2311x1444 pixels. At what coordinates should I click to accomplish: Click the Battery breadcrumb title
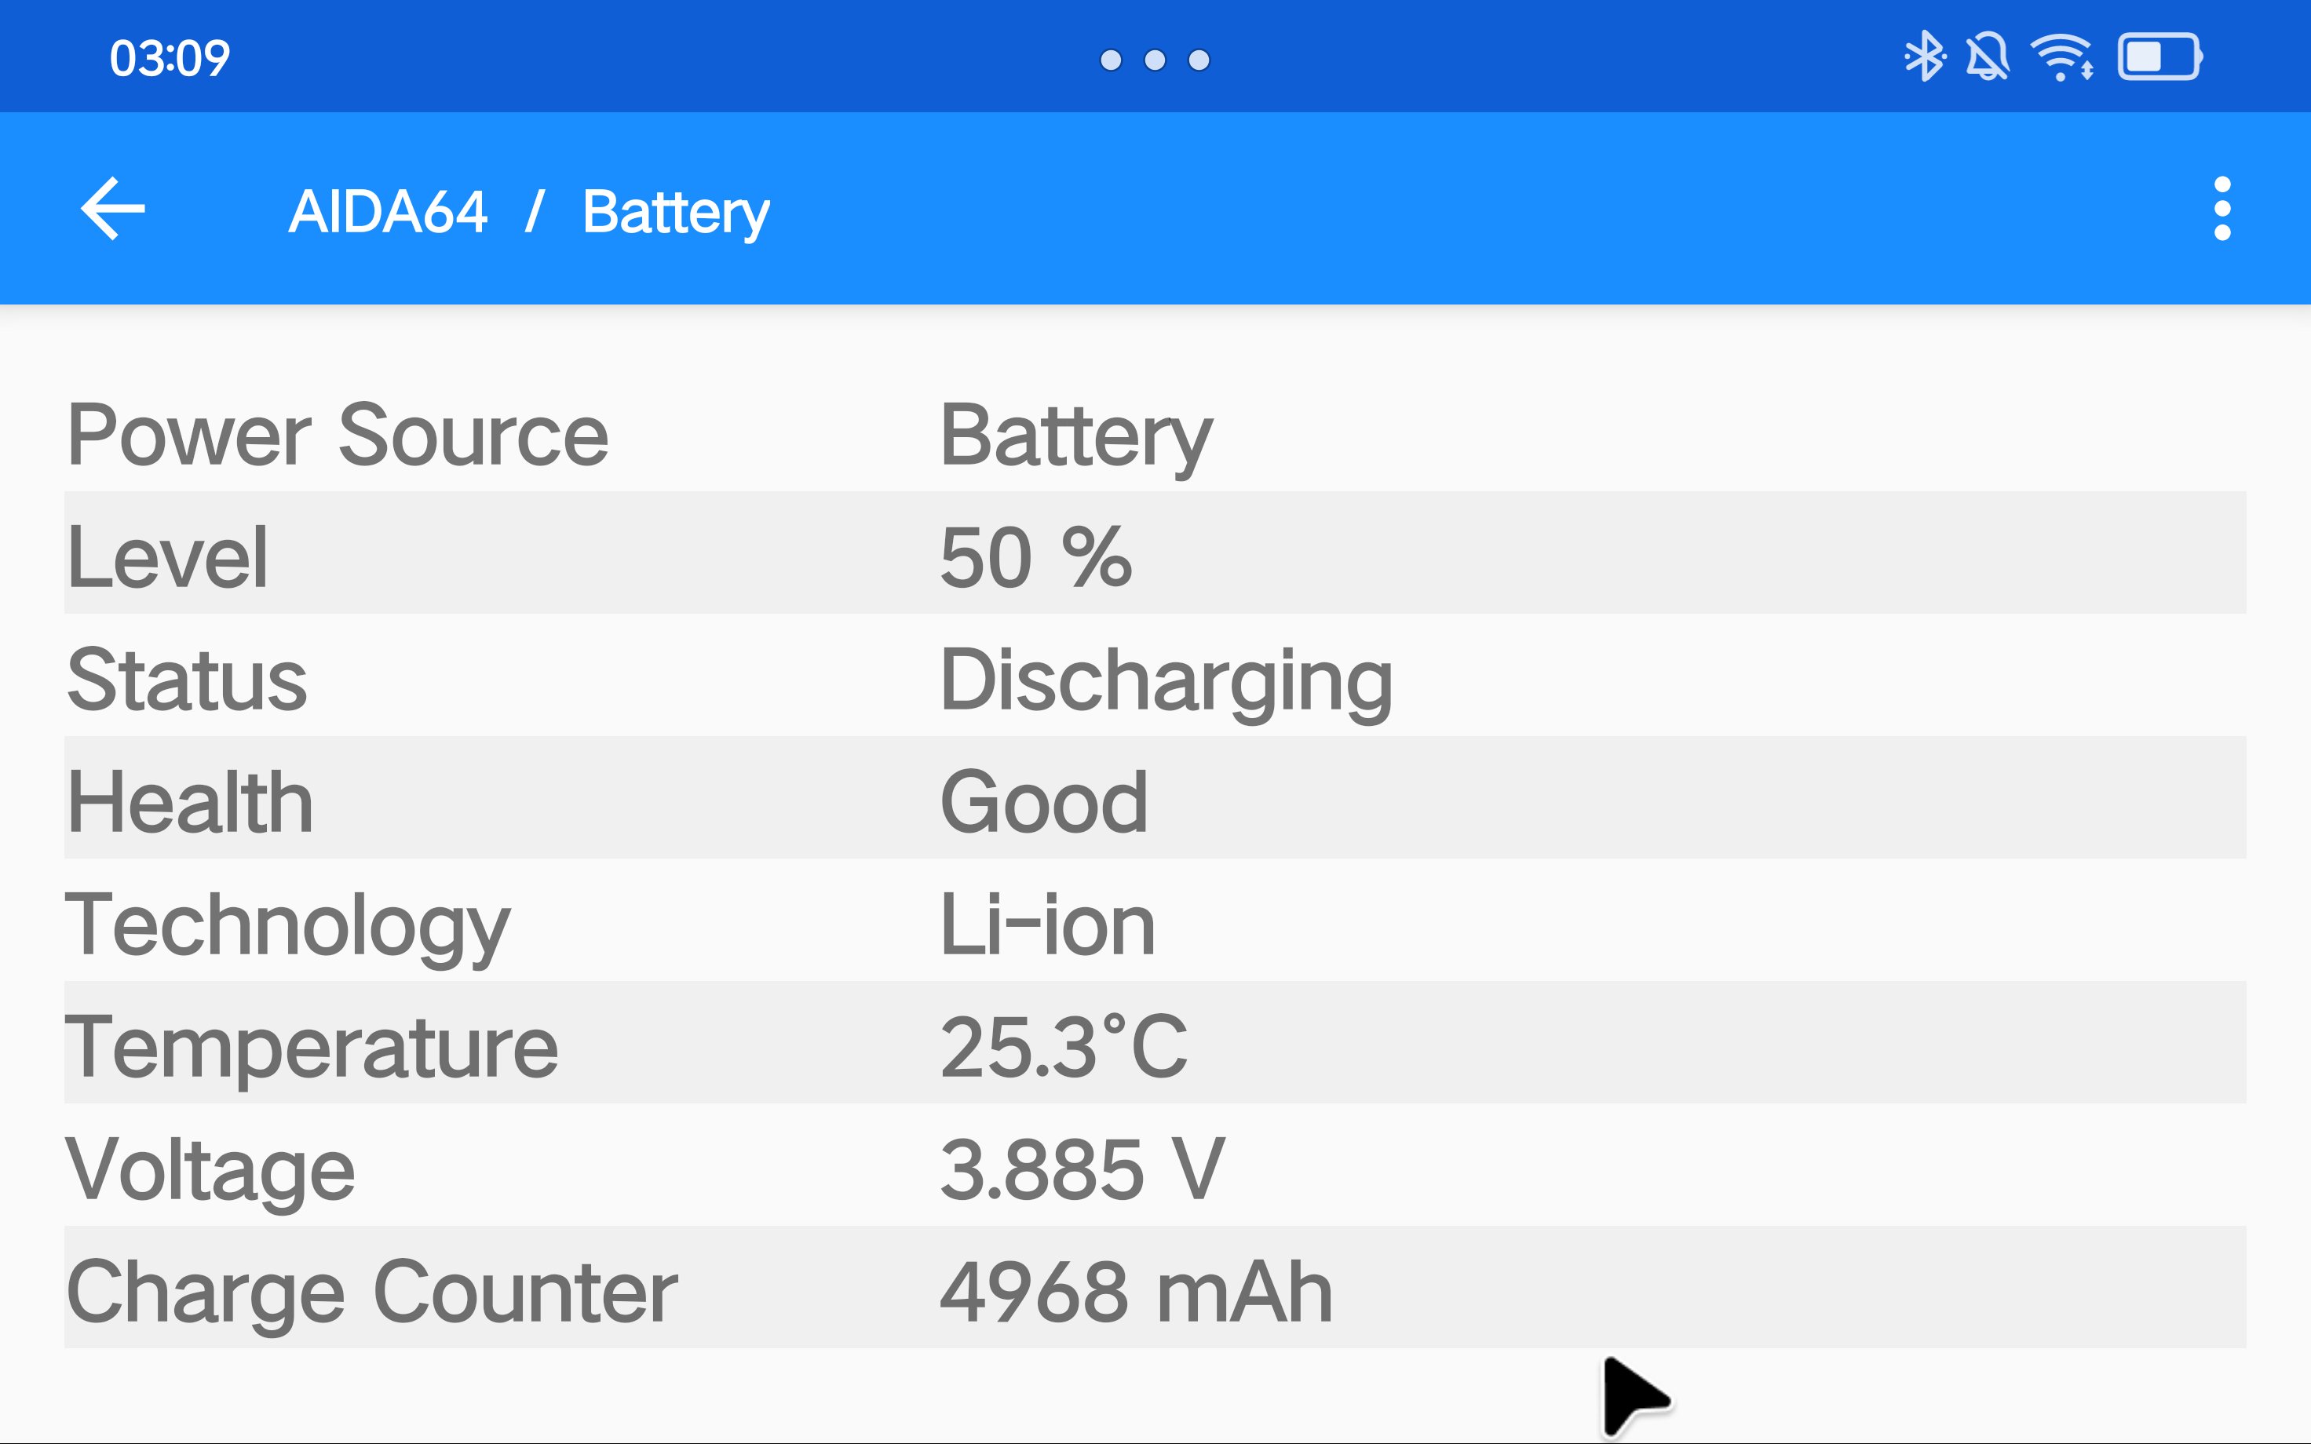click(x=675, y=213)
